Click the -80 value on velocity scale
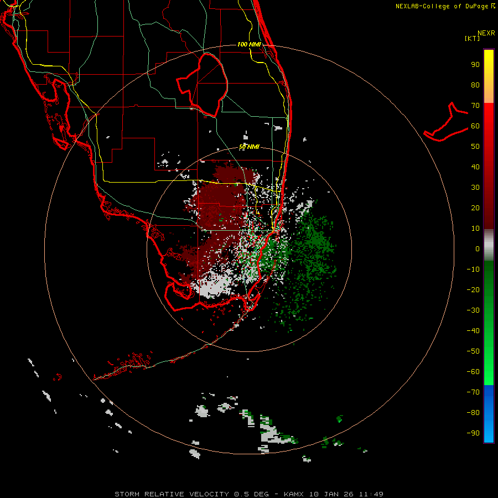The image size is (498, 498). tap(473, 413)
